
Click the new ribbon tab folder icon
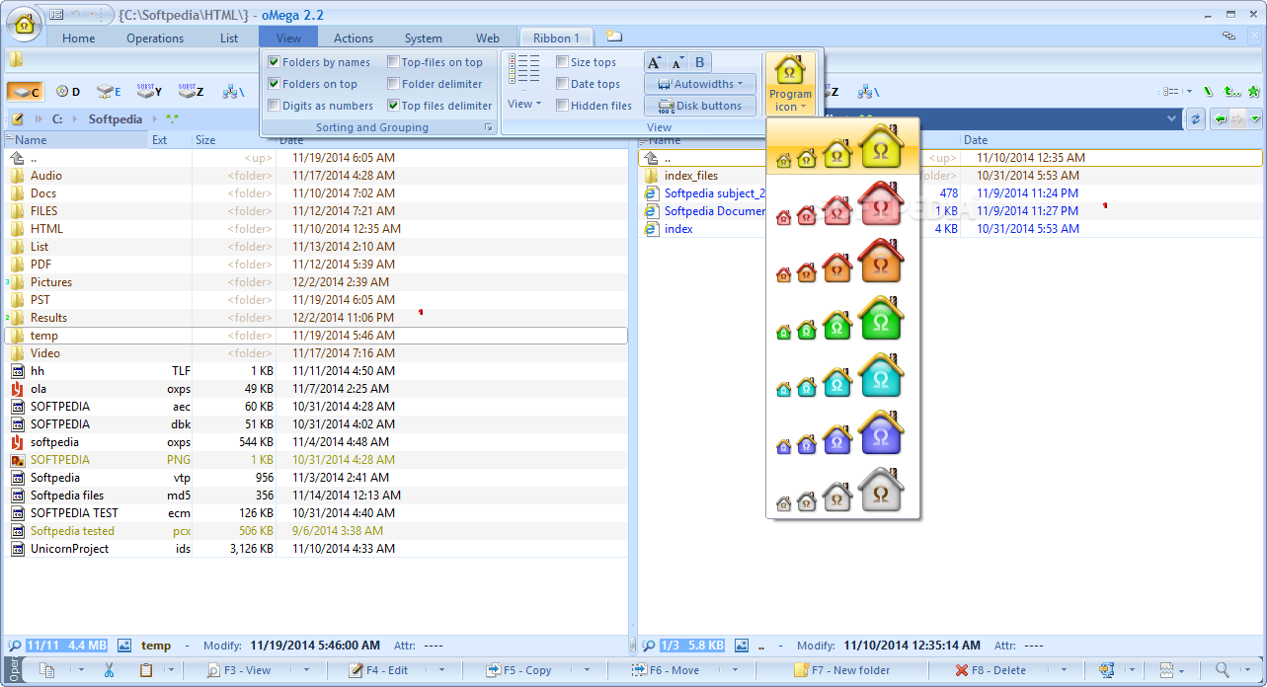point(614,37)
